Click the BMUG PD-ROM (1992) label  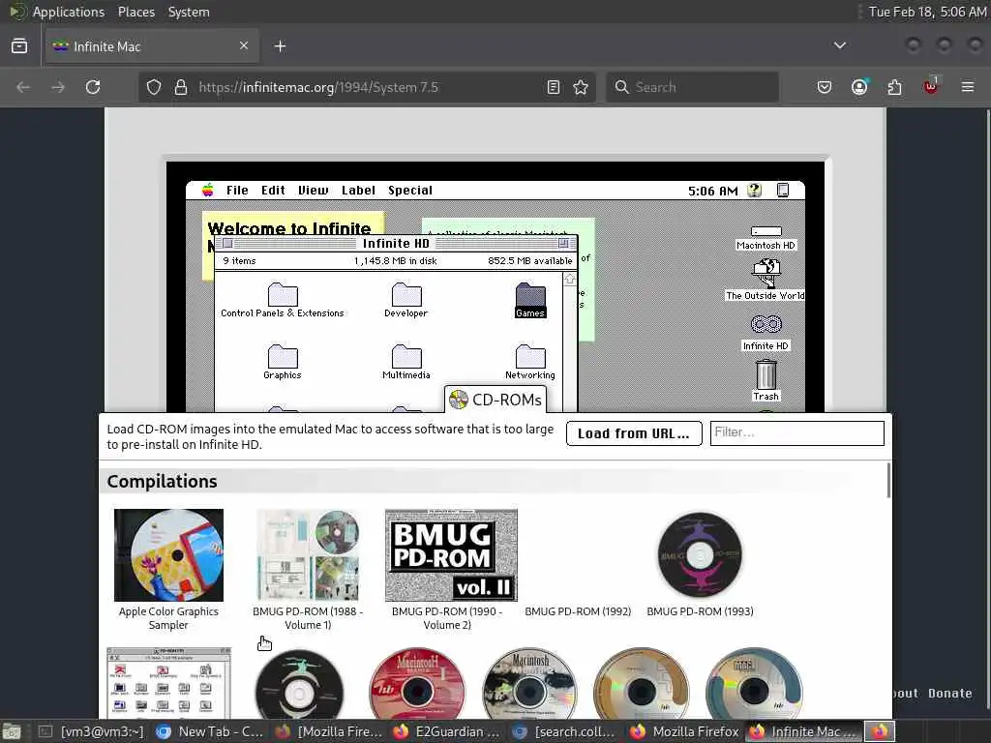click(x=578, y=611)
